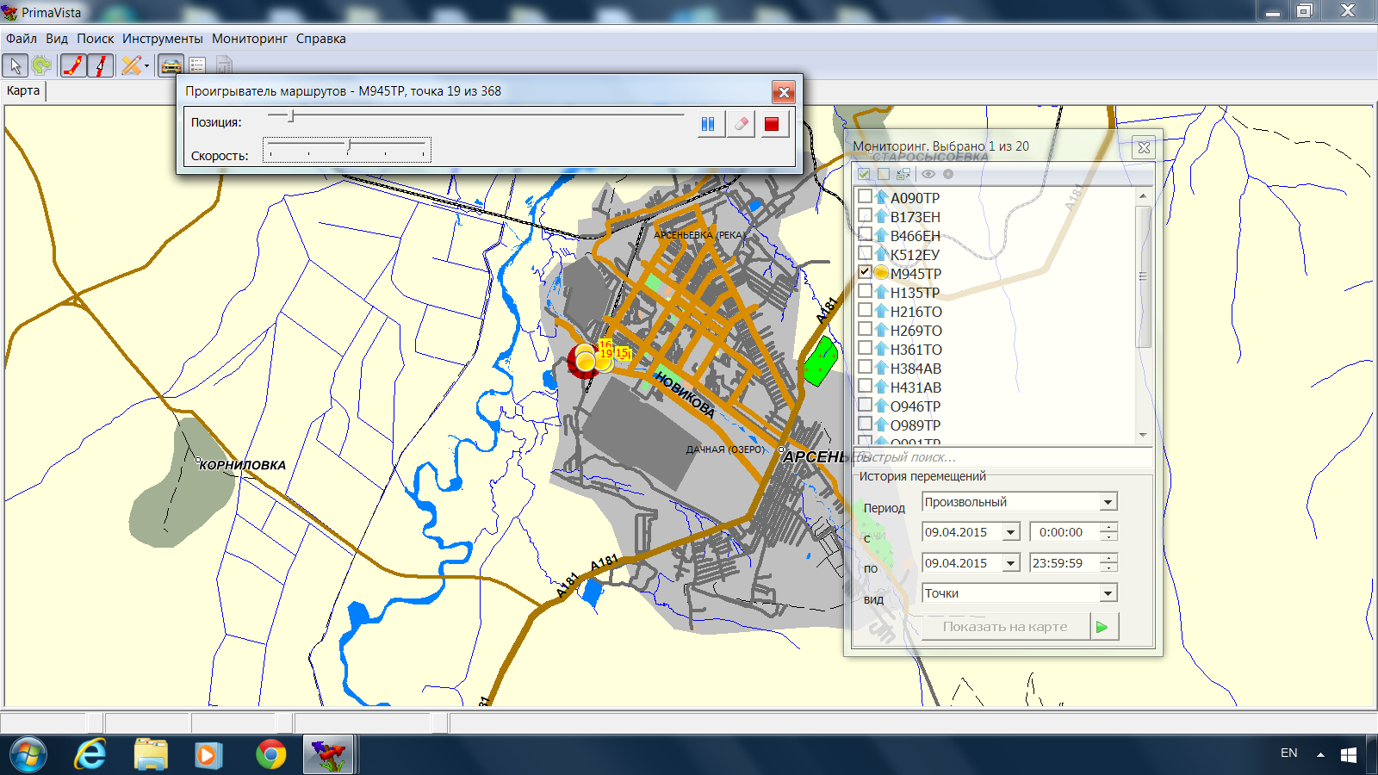
Task: Open the start date picker dropdown
Action: point(1011,532)
